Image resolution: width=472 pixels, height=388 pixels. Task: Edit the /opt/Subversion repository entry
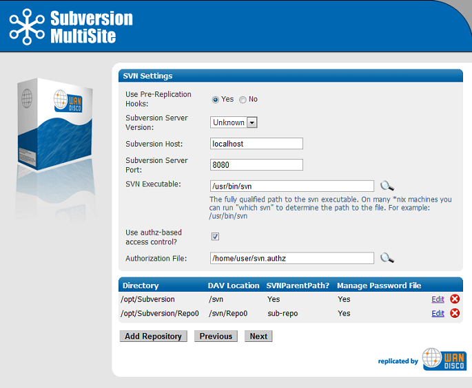438,299
